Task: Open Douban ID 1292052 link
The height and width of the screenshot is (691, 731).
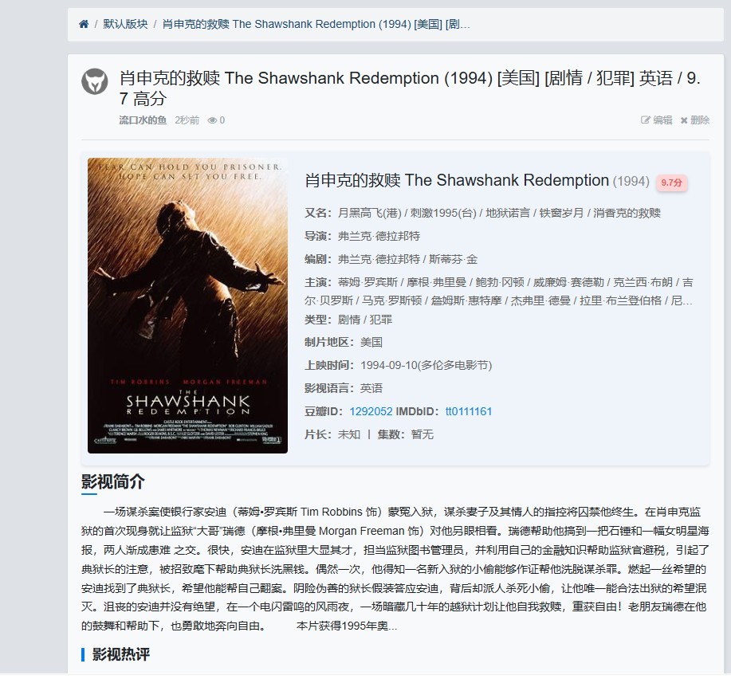Action: [x=371, y=411]
